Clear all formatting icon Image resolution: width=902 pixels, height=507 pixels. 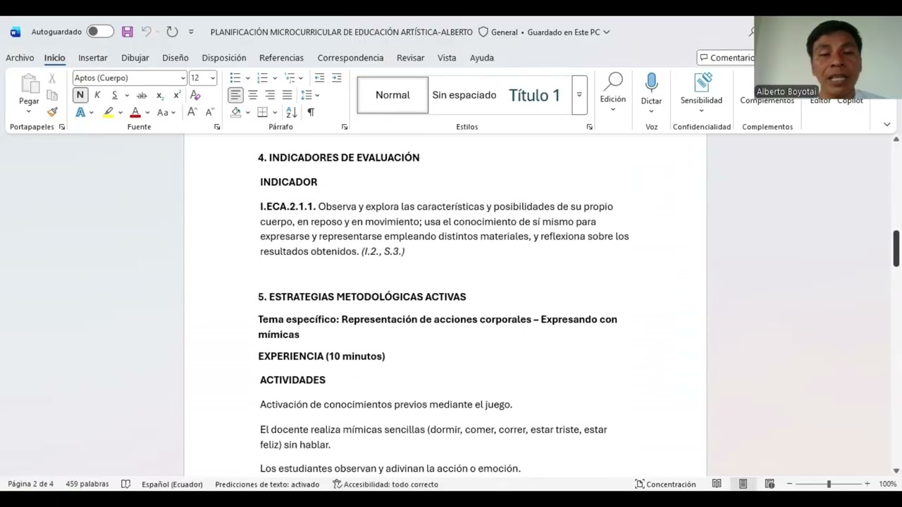195,95
